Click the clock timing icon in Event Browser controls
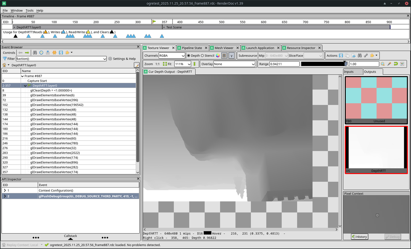Viewport: 411px width, 249px height. click(41, 52)
